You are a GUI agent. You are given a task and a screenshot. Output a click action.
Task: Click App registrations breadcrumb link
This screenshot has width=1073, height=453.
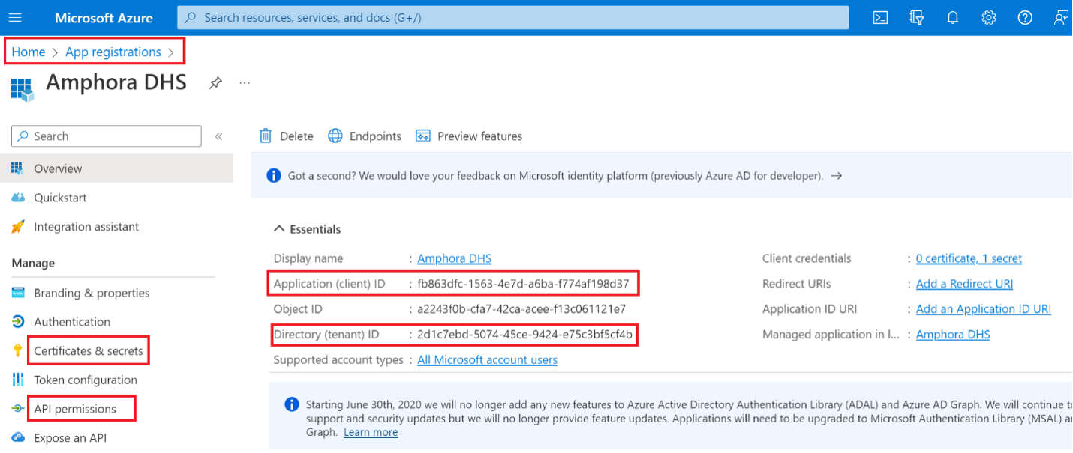point(113,52)
